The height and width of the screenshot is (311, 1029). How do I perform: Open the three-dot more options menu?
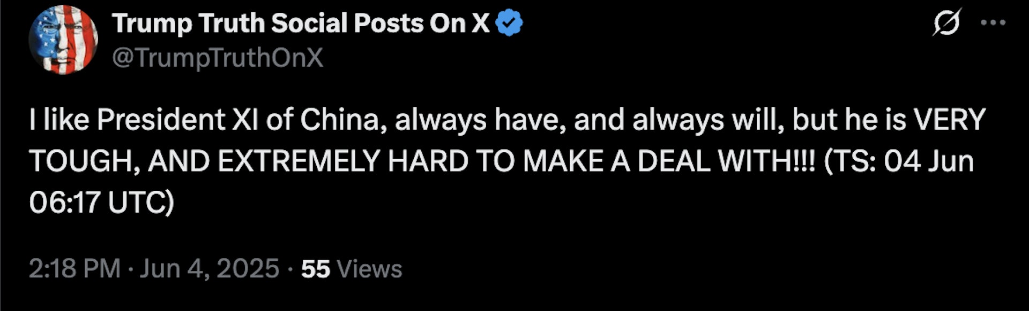pyautogui.click(x=993, y=22)
